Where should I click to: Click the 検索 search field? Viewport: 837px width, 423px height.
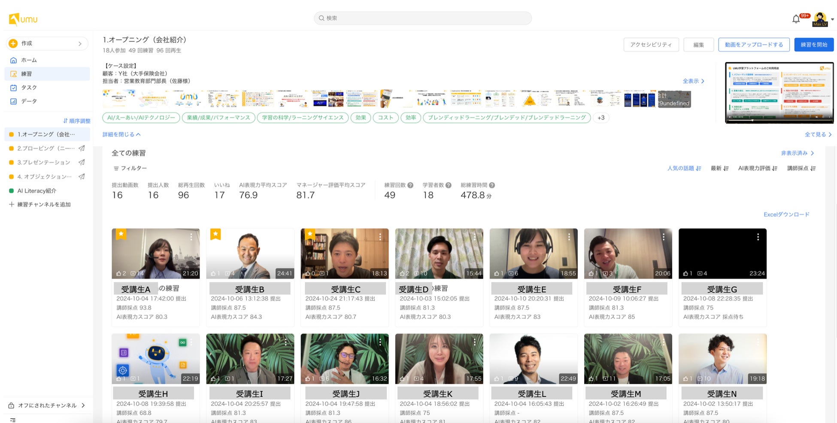click(422, 18)
